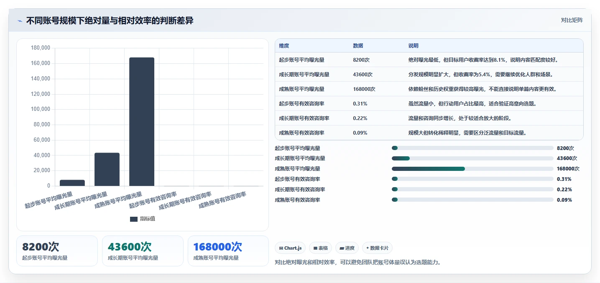Click progress bar for 起步账号有效咨询率
This screenshot has width=600, height=283.
[x=472, y=179]
